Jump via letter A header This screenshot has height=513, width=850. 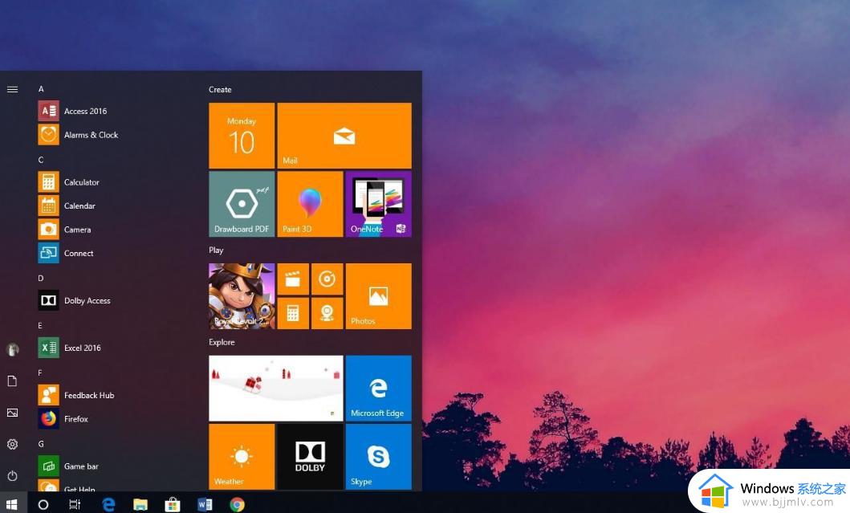[41, 89]
